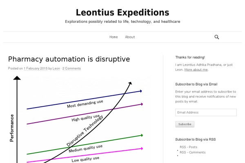
Task: Click the Disruptive Technology curve label
Action: 85,131
